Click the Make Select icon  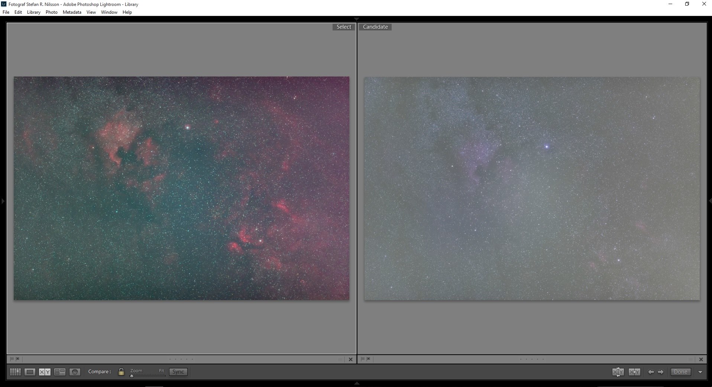(x=634, y=372)
